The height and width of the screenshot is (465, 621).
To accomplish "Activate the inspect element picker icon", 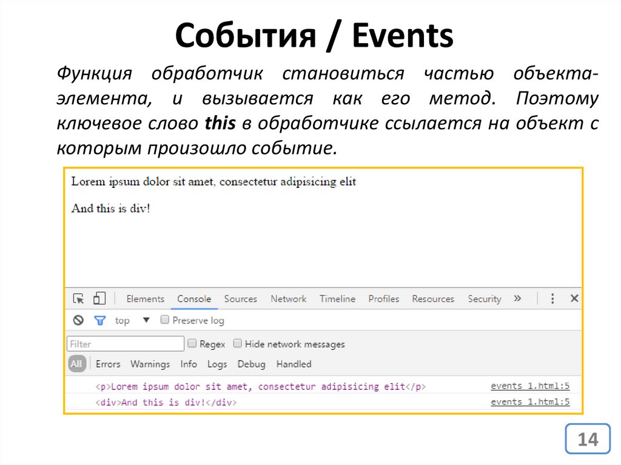I will 78,299.
